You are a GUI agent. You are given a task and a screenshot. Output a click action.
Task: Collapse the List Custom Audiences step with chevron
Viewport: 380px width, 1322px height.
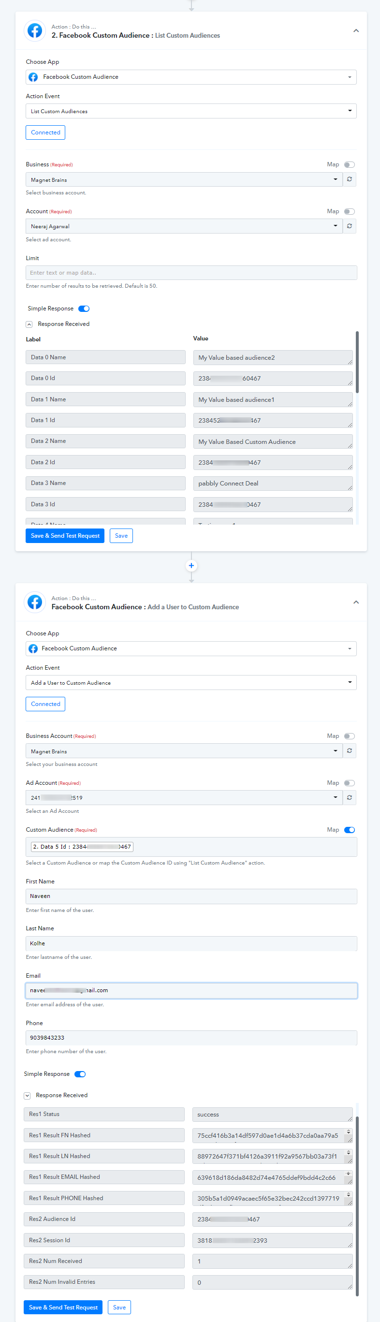coord(356,31)
